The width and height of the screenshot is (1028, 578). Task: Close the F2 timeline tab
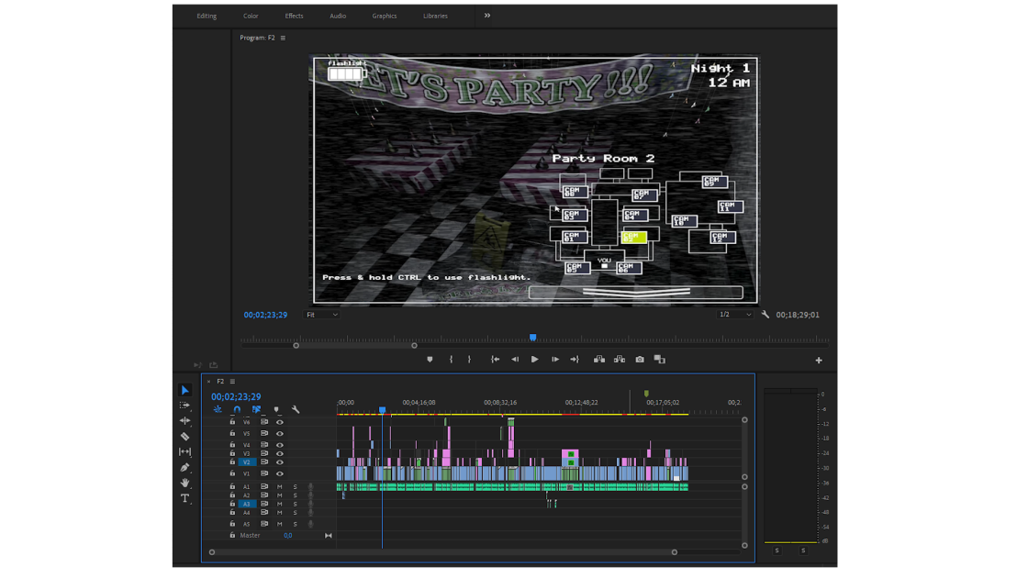(208, 382)
